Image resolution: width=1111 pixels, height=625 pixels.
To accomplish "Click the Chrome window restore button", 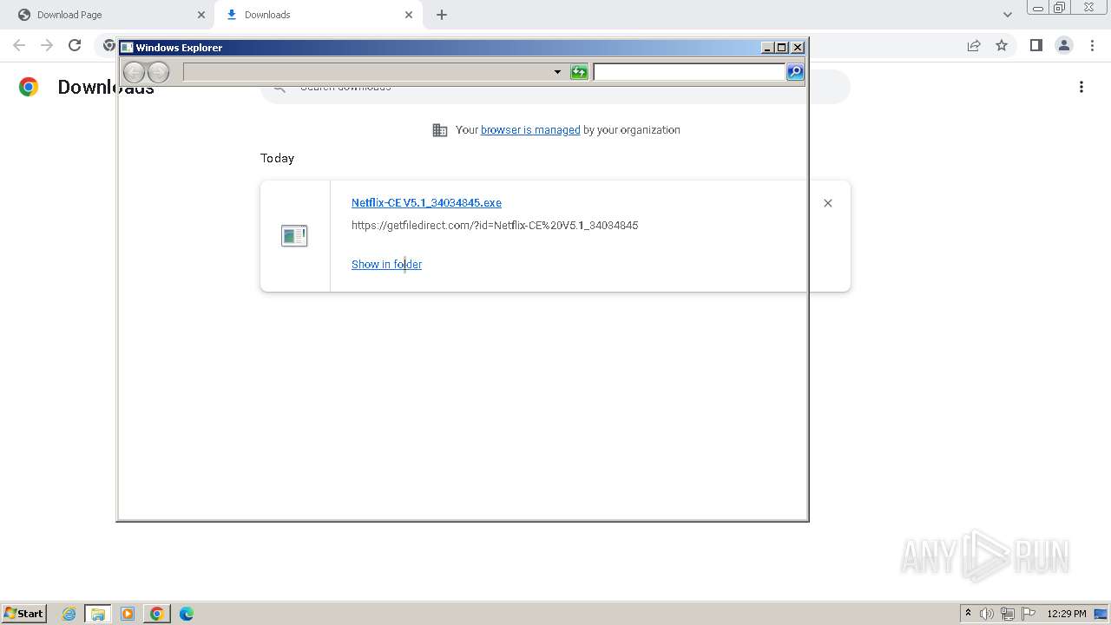I will 1059,7.
